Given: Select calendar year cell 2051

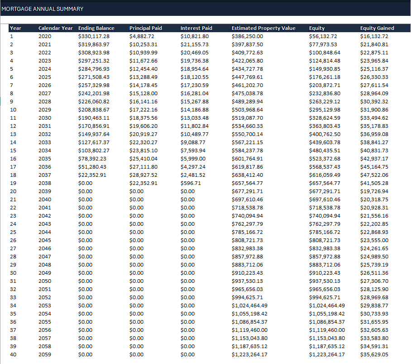Looking at the screenshot, I should point(45,289).
